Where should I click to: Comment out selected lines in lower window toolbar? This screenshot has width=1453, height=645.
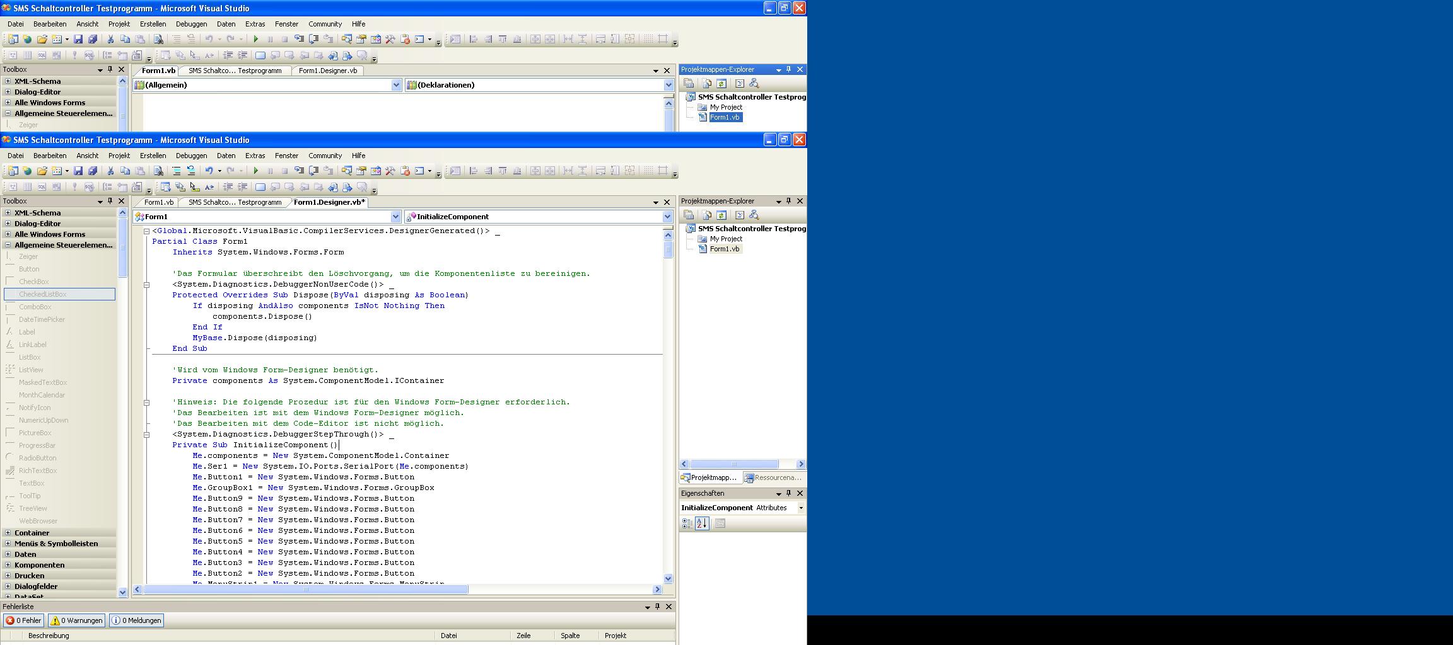[x=177, y=171]
